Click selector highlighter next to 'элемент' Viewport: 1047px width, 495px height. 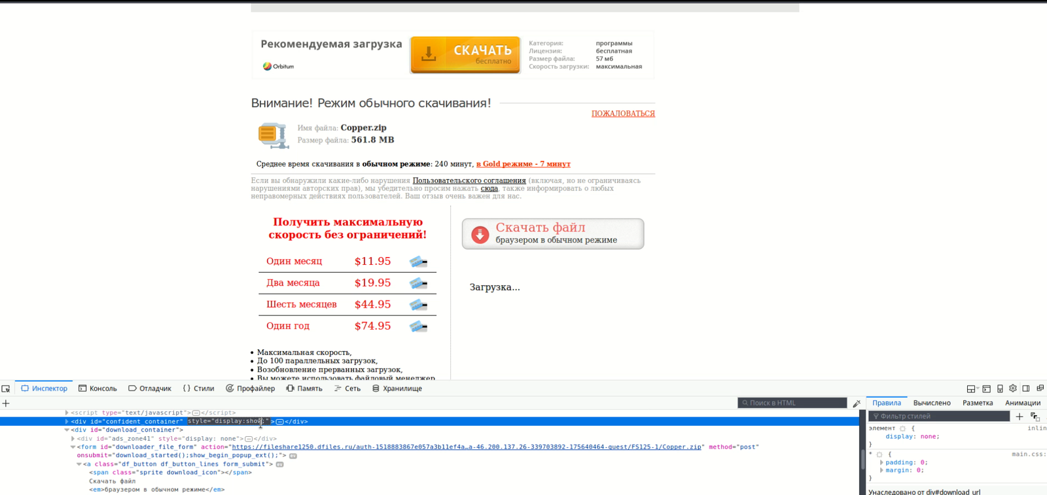click(x=902, y=428)
